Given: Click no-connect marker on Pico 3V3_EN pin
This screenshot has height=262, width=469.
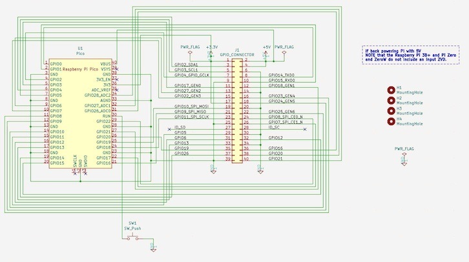Looking at the screenshot, I should pos(117,80).
